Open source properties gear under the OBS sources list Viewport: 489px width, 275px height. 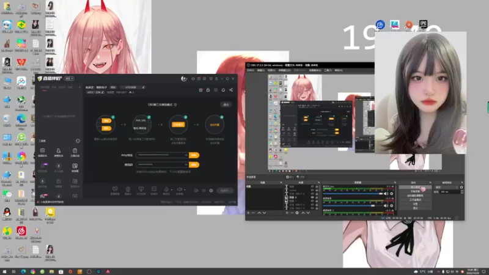click(x=297, y=213)
